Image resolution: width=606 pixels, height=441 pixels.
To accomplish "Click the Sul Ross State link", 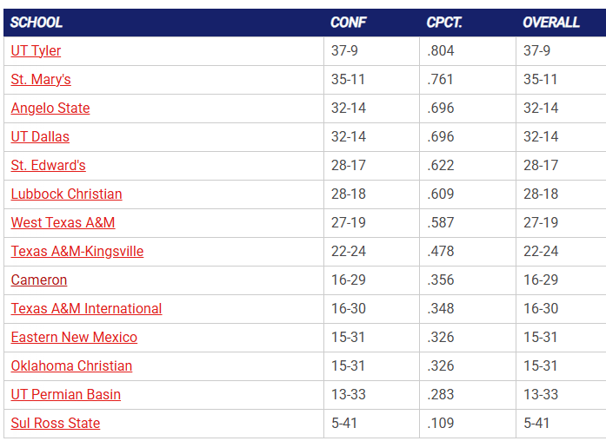I will (x=56, y=424).
